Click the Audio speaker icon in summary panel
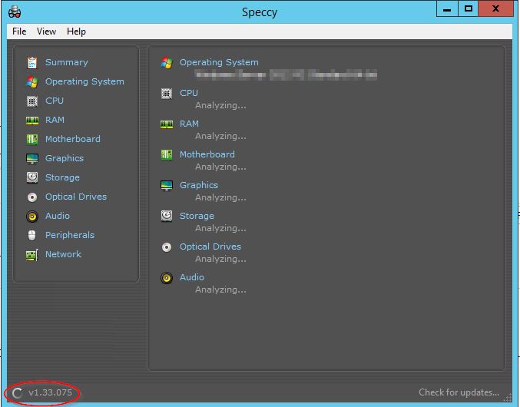The image size is (520, 407). pyautogui.click(x=167, y=277)
